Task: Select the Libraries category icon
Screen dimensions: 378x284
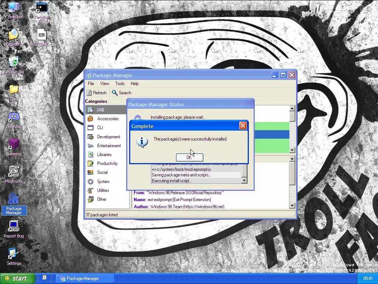Action: tap(90, 155)
